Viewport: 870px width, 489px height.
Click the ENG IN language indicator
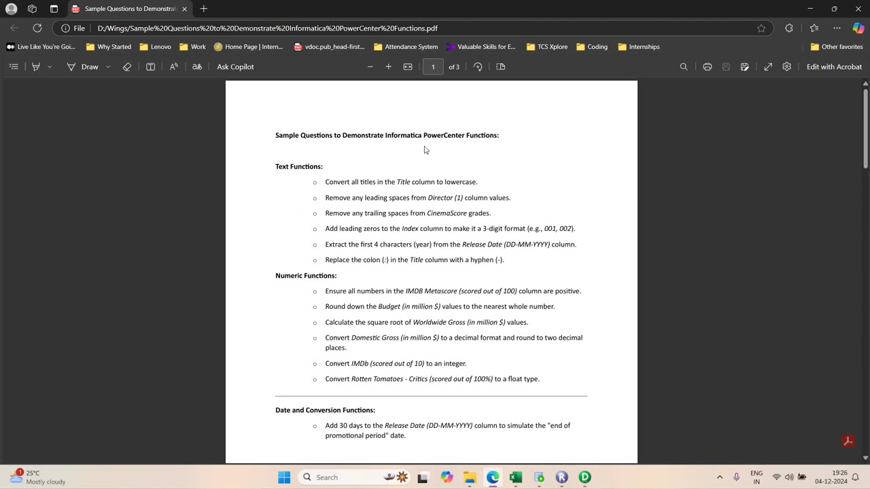756,477
